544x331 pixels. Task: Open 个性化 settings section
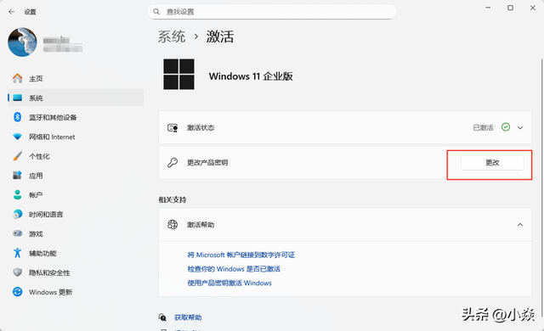[x=76, y=156]
